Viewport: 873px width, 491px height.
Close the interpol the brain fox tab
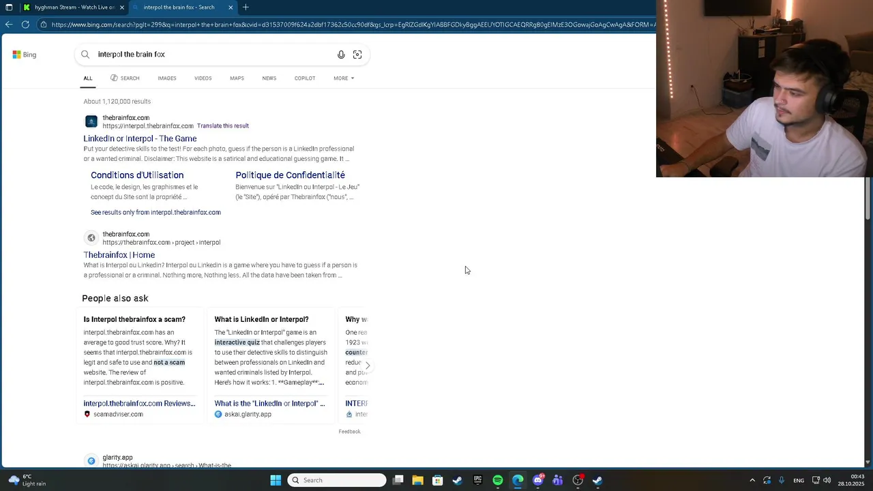231,8
